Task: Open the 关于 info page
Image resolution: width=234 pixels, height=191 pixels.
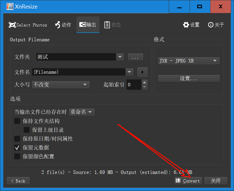Action: point(216,25)
